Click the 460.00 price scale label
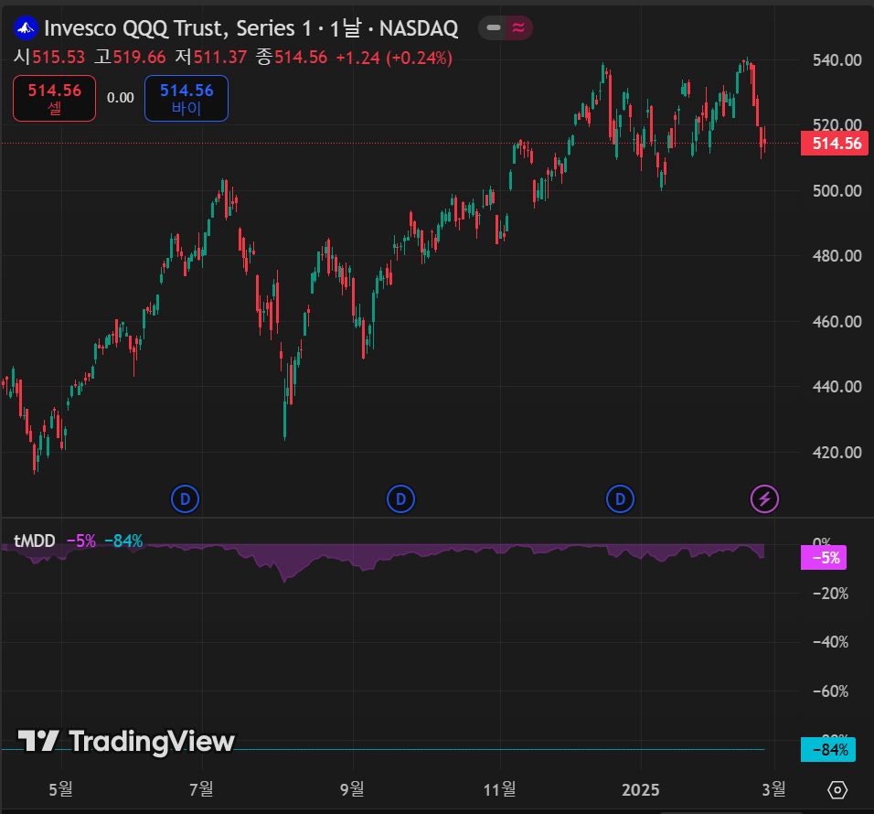 [837, 322]
